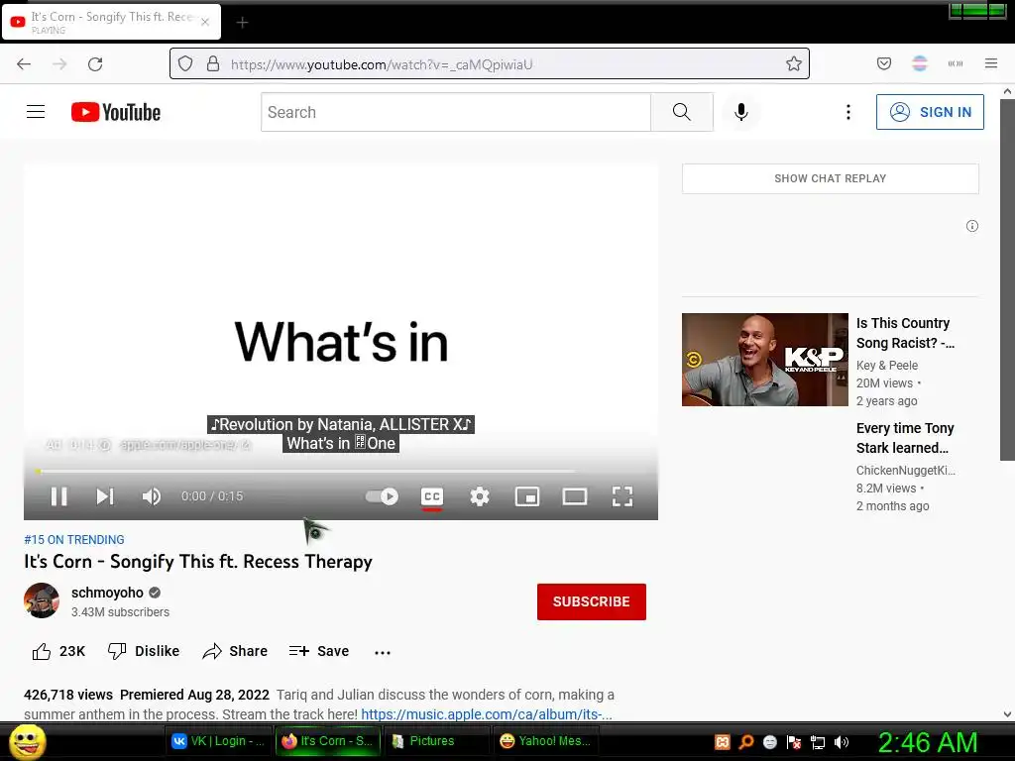1015x761 pixels.
Task: Go back with the browser back arrow
Action: (24, 64)
